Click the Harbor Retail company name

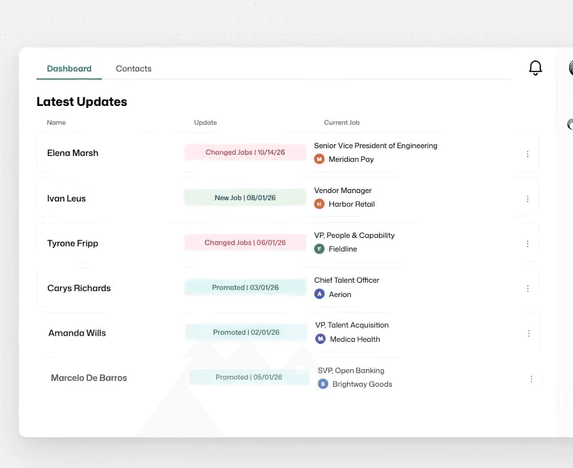352,204
